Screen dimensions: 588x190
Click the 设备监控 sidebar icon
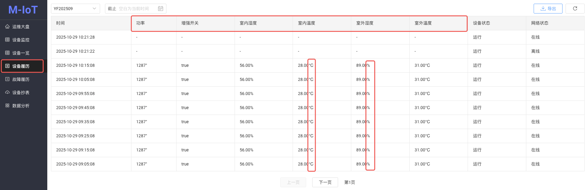pos(7,40)
